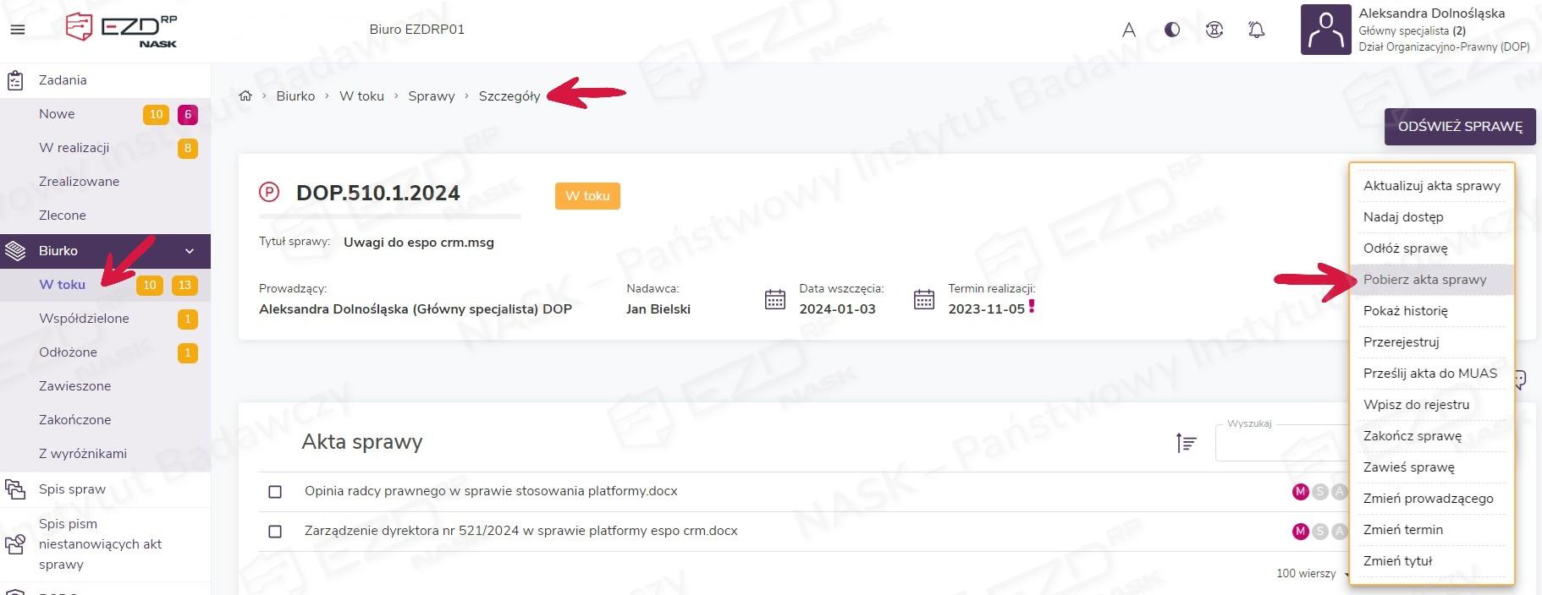Open the hamburger menu icon

[17, 30]
